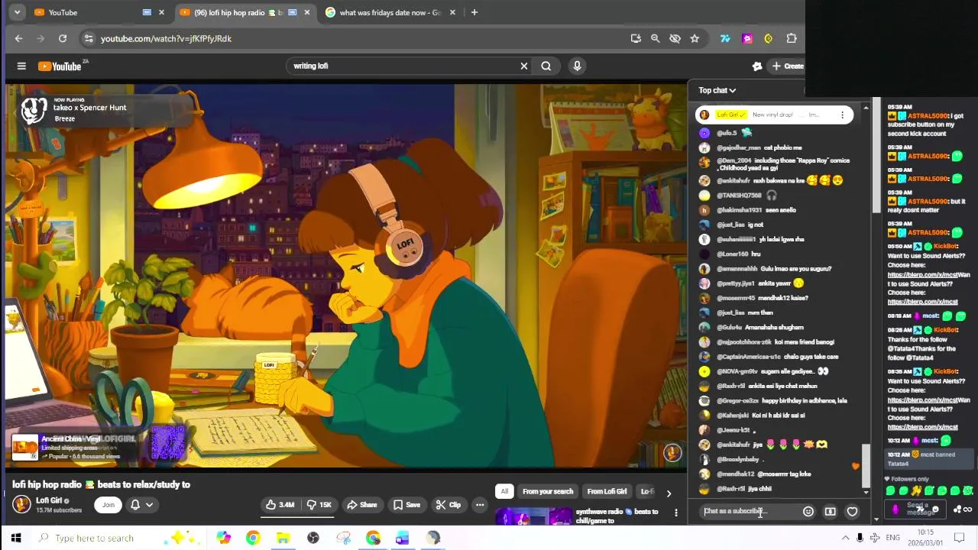Select the 'From Lofi Girl' chip
The width and height of the screenshot is (978, 550).
click(607, 492)
